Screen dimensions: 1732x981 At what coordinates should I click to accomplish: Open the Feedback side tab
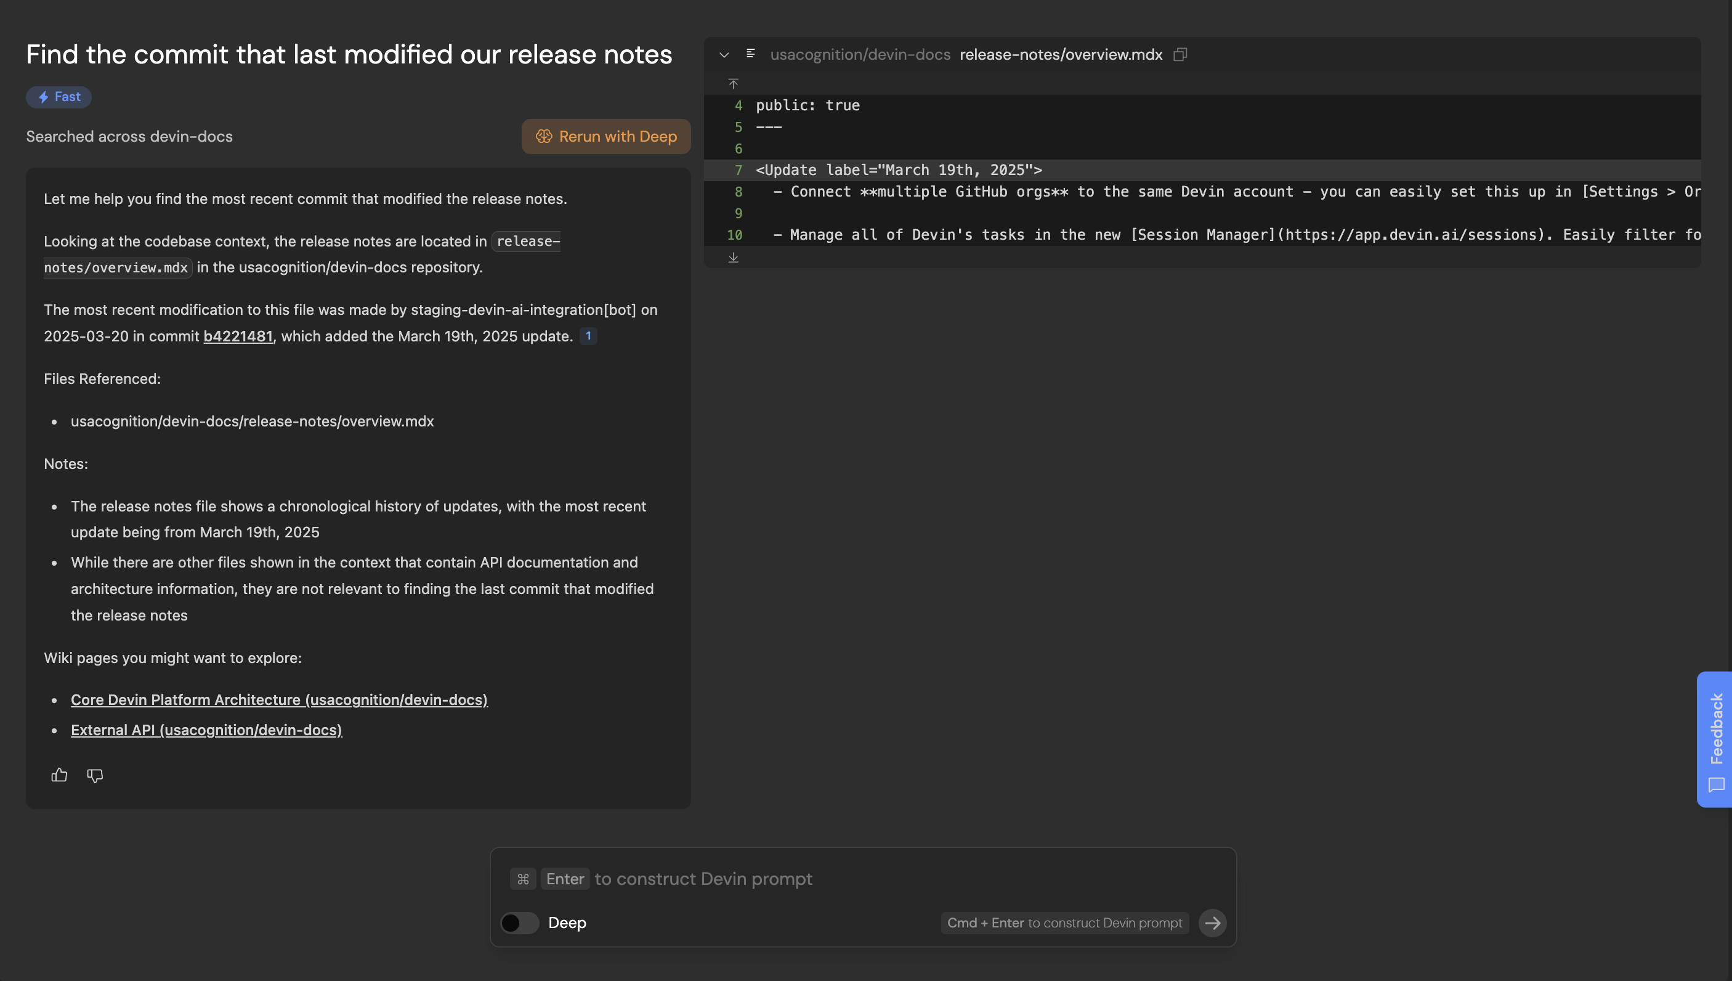coord(1716,738)
